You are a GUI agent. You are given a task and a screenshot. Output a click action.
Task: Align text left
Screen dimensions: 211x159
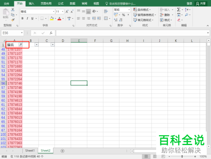pos(78,18)
